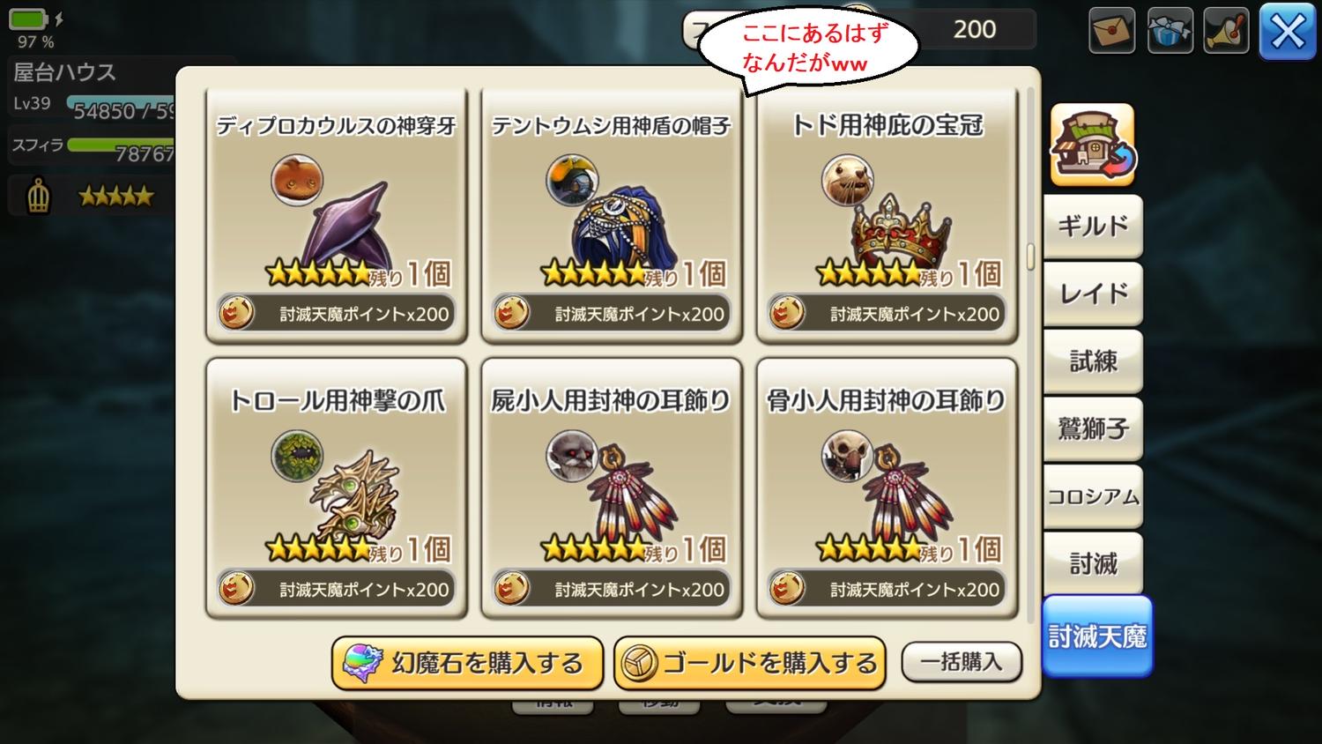1322x744 pixels.
Task: Switch to the コロシアム tab
Action: tap(1093, 496)
